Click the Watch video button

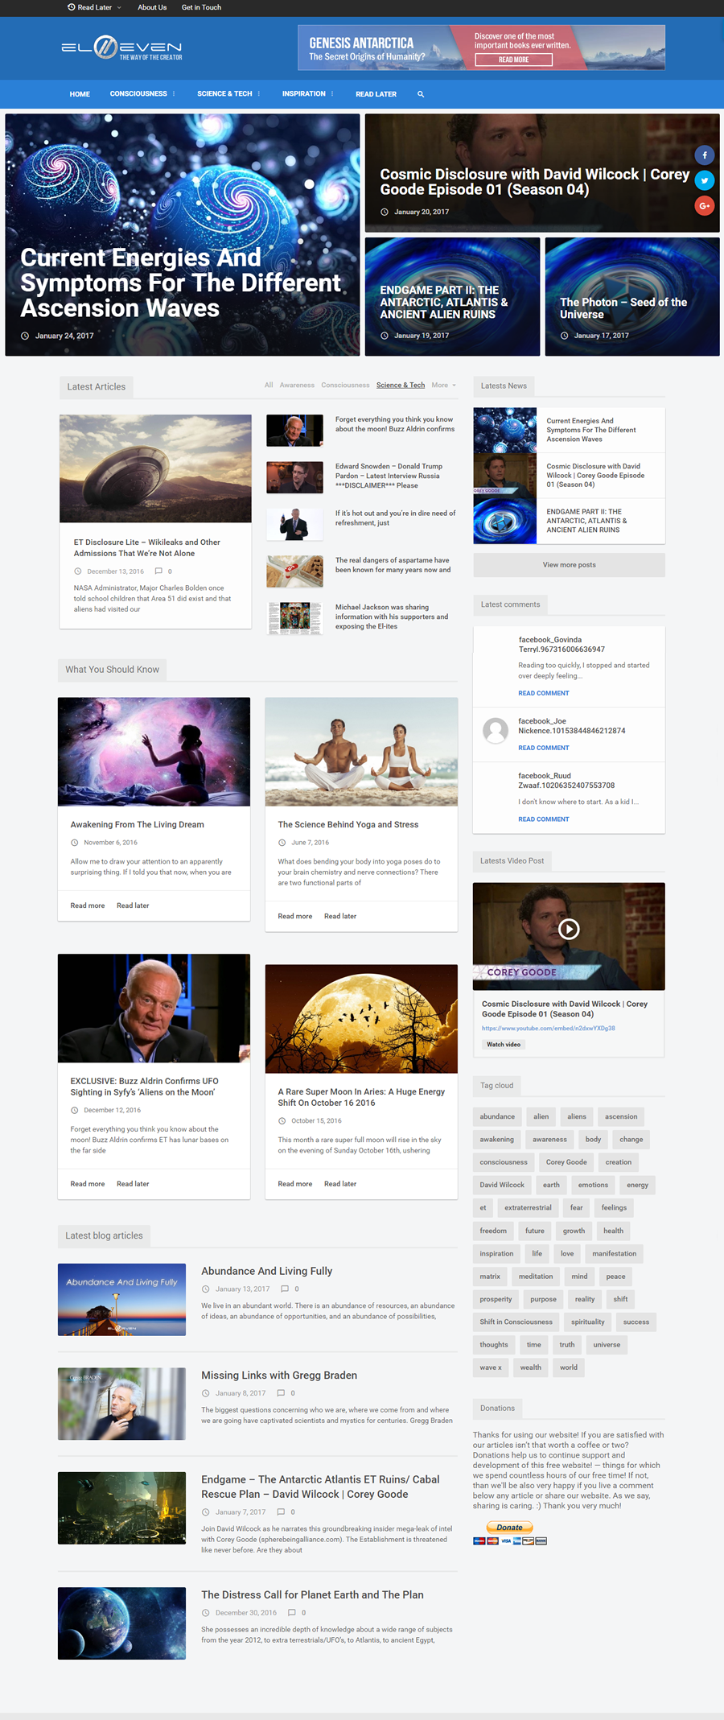(504, 1045)
